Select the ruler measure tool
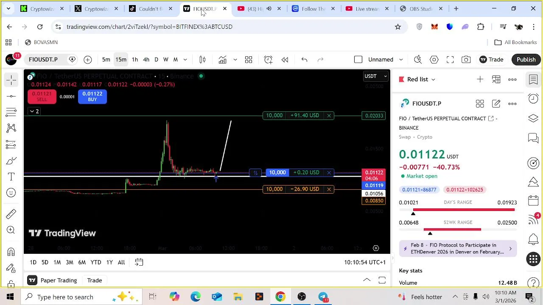The width and height of the screenshot is (543, 305). pos(11,213)
